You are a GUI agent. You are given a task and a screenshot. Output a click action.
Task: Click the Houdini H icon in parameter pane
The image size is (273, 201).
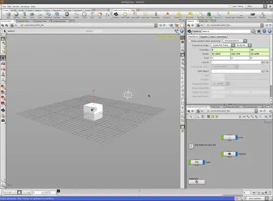259,31
